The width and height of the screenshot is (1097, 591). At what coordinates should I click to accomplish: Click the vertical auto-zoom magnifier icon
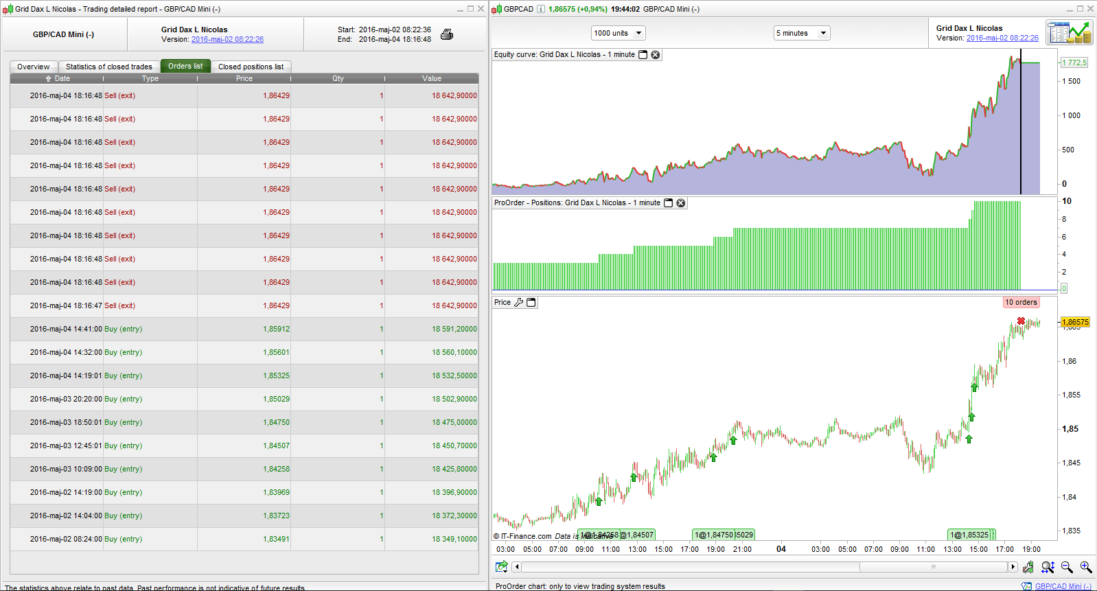1048,567
